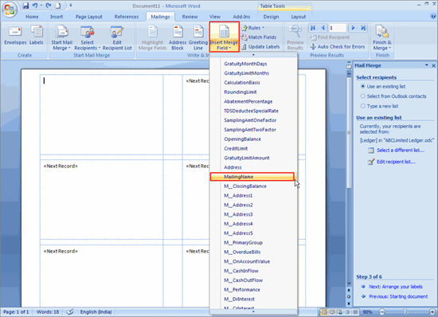Screen dimensions: 438x317
Task: Click Auto Check for Errors
Action: click(x=338, y=47)
